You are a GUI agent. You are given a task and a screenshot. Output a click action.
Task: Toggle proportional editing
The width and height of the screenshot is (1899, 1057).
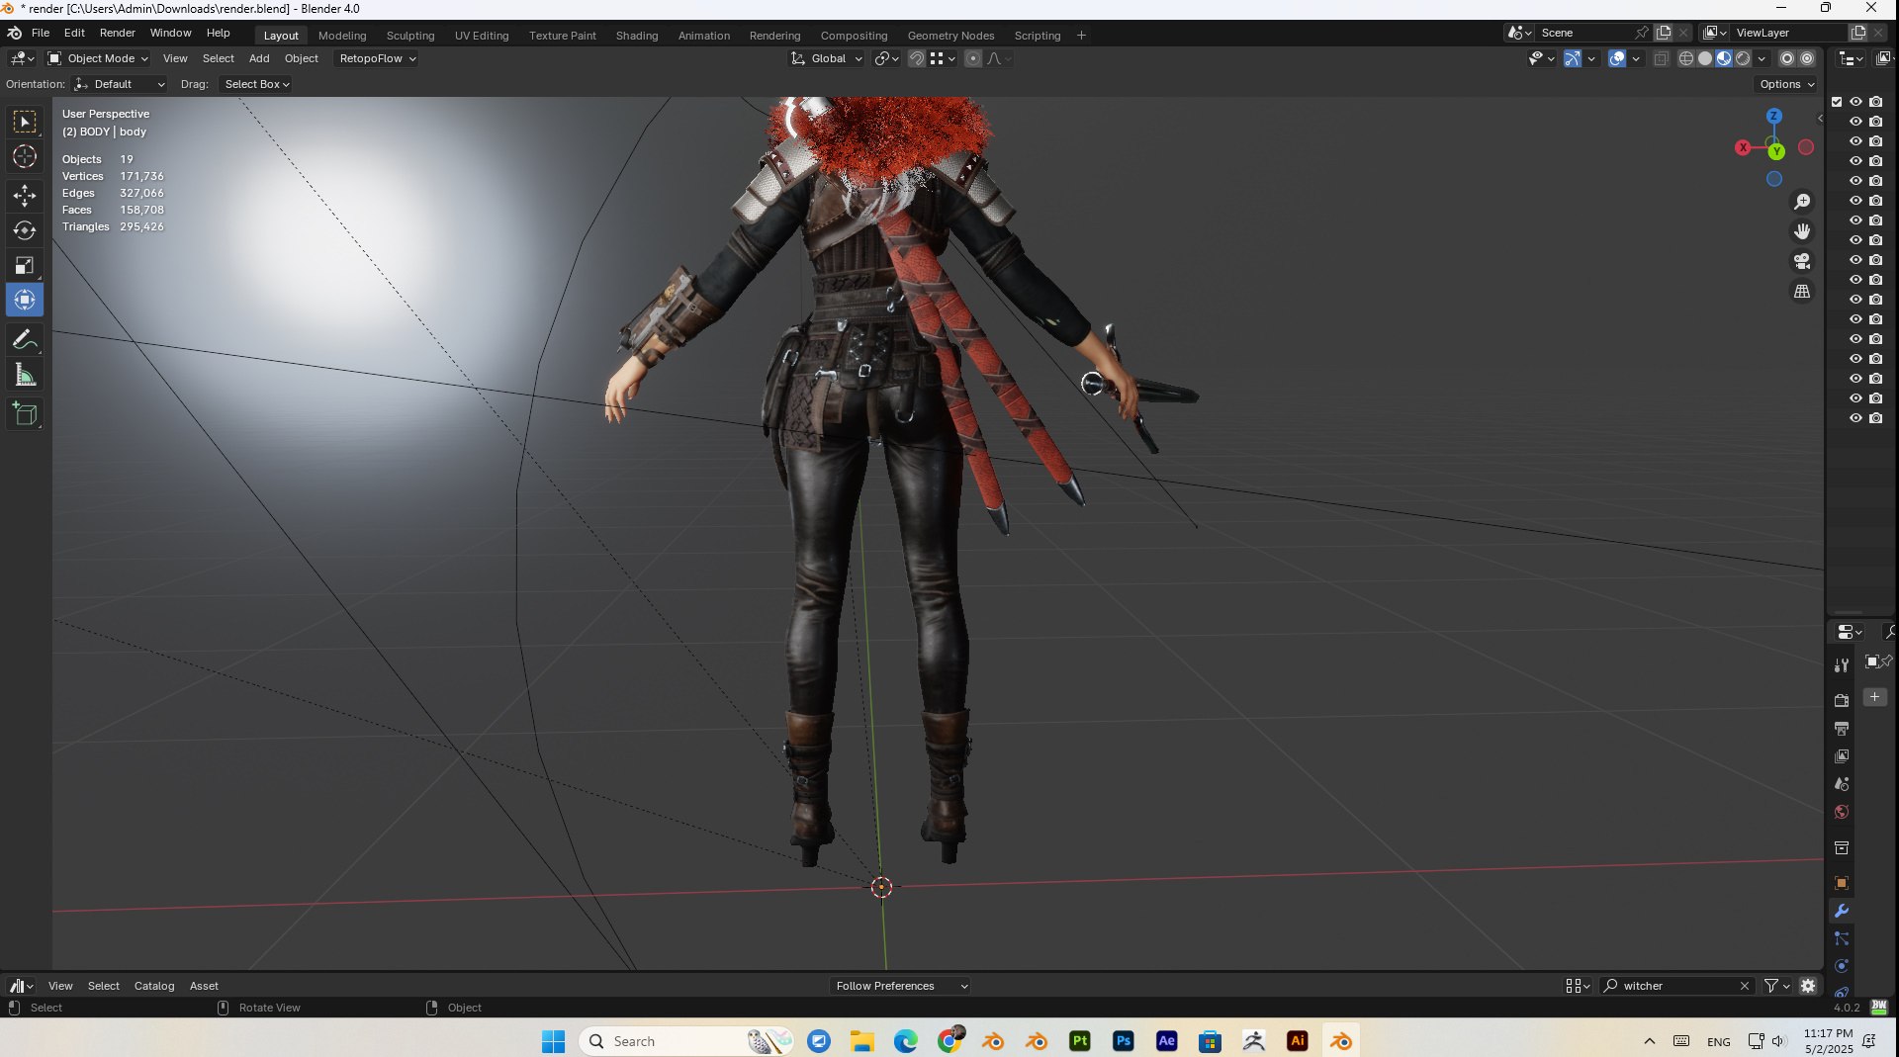973,58
